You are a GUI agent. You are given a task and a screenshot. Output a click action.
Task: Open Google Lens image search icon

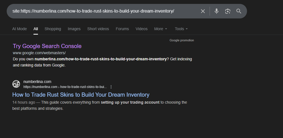point(228,11)
